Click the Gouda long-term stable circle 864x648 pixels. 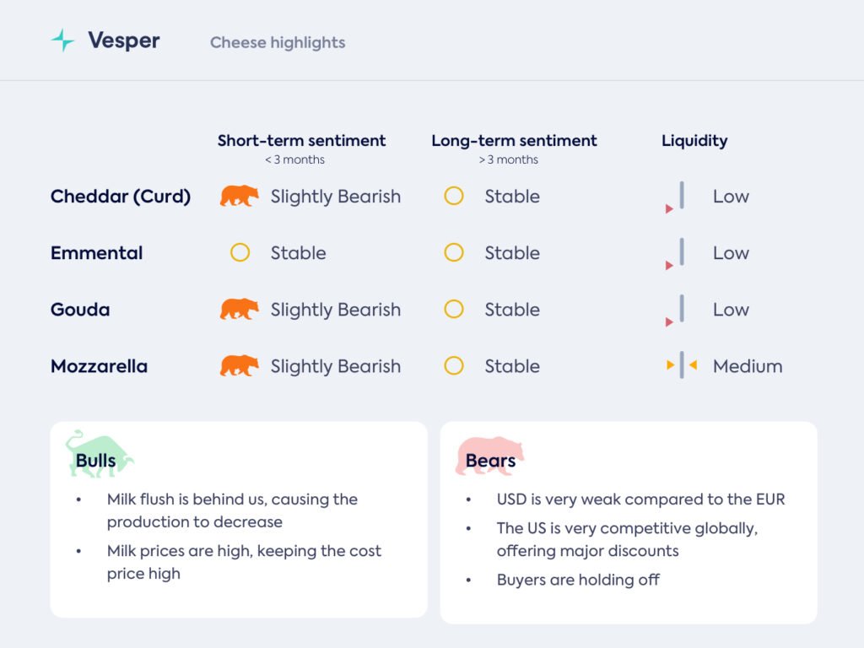coord(454,310)
